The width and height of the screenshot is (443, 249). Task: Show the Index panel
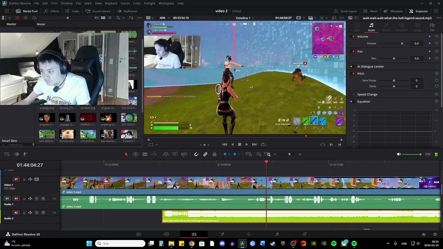[x=72, y=11]
